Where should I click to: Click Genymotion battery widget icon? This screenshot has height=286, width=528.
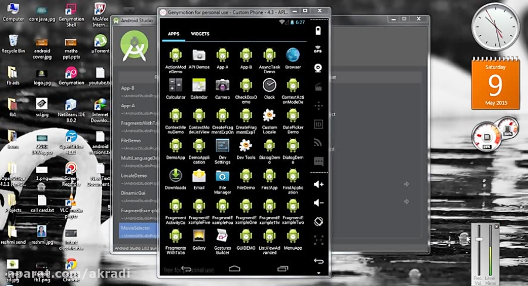click(318, 31)
